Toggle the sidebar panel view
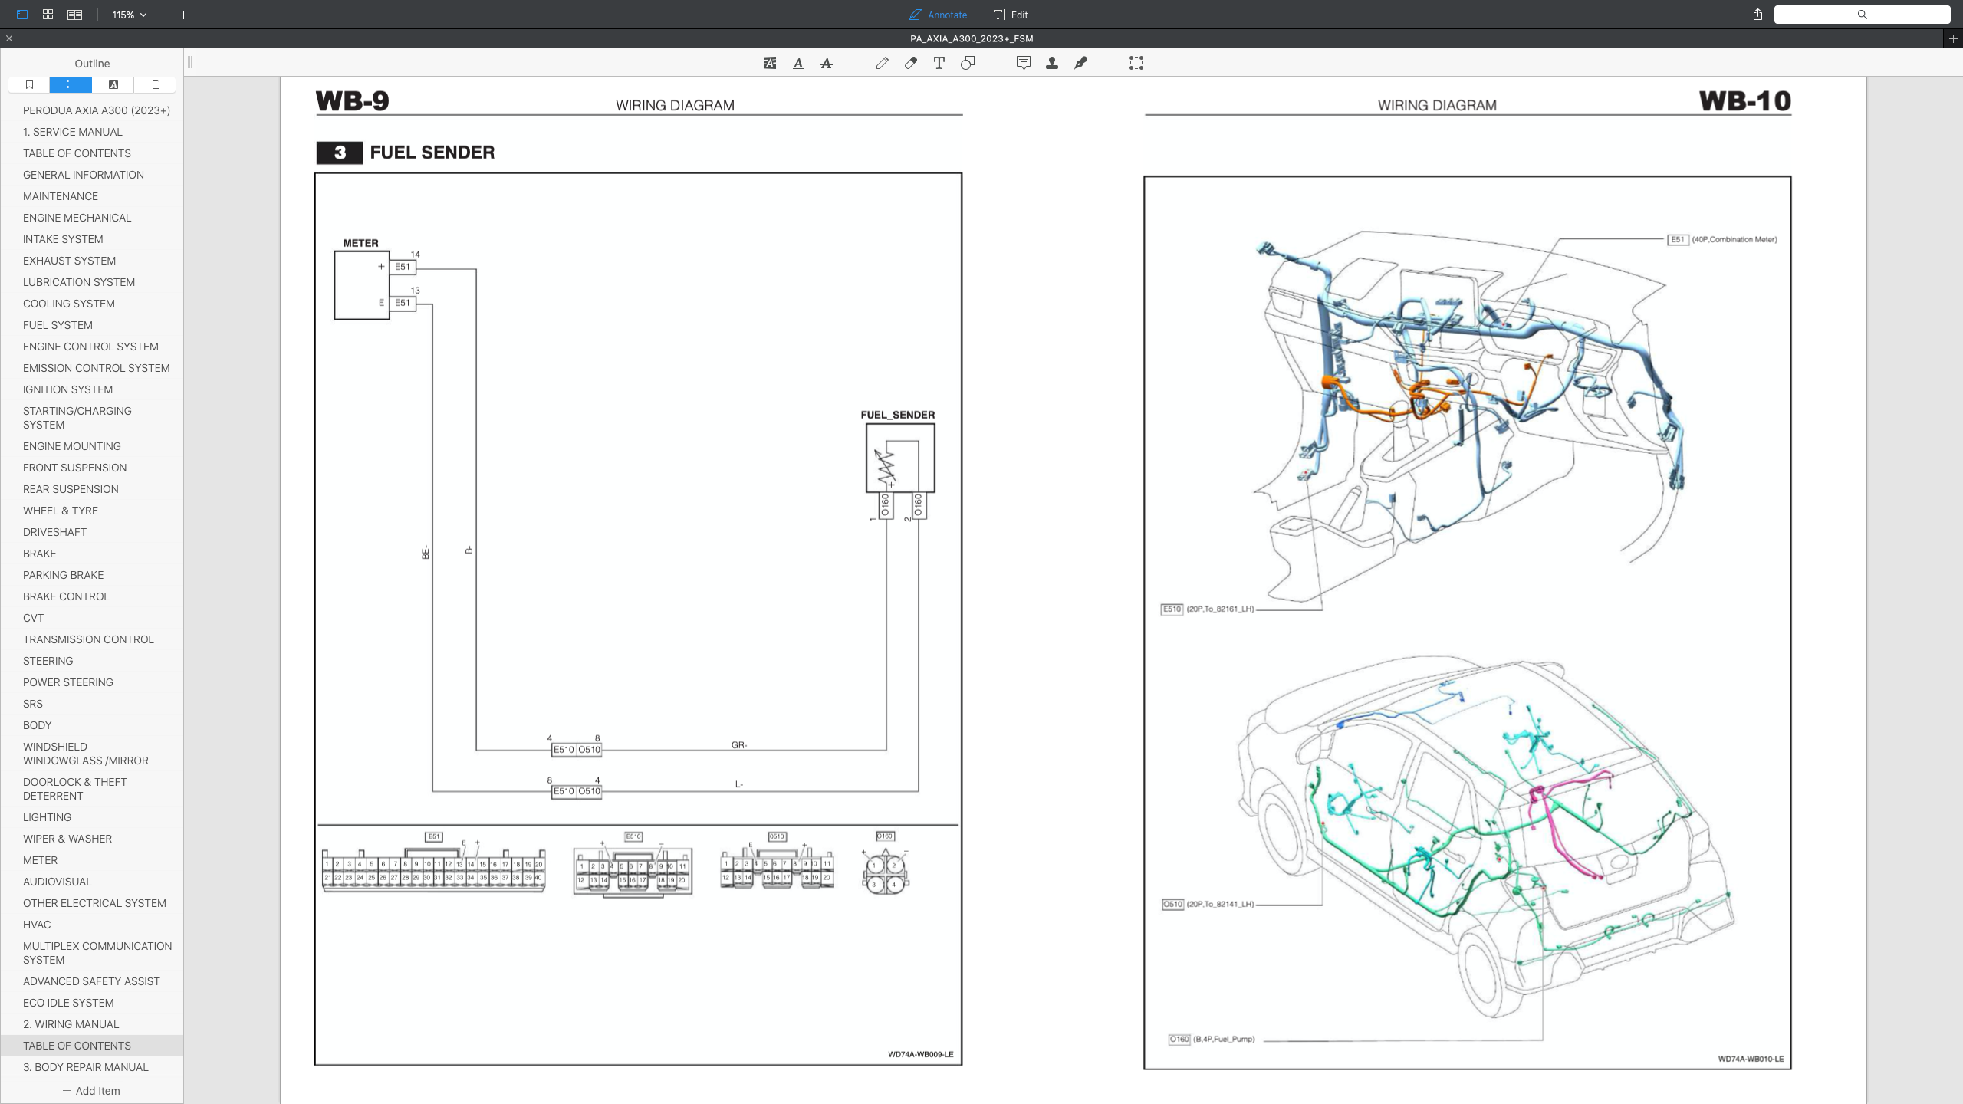Screen dimensions: 1963x1104 pos(21,15)
